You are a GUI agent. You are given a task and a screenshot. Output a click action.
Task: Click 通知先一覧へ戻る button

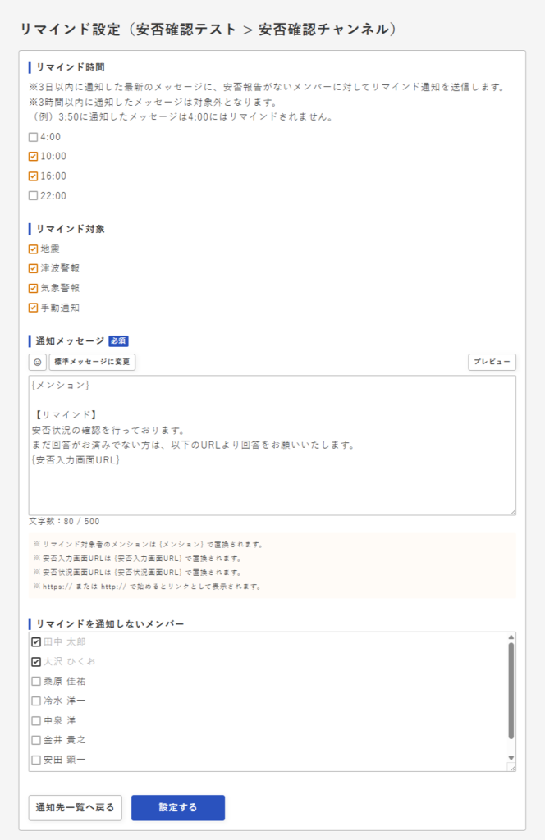click(75, 808)
